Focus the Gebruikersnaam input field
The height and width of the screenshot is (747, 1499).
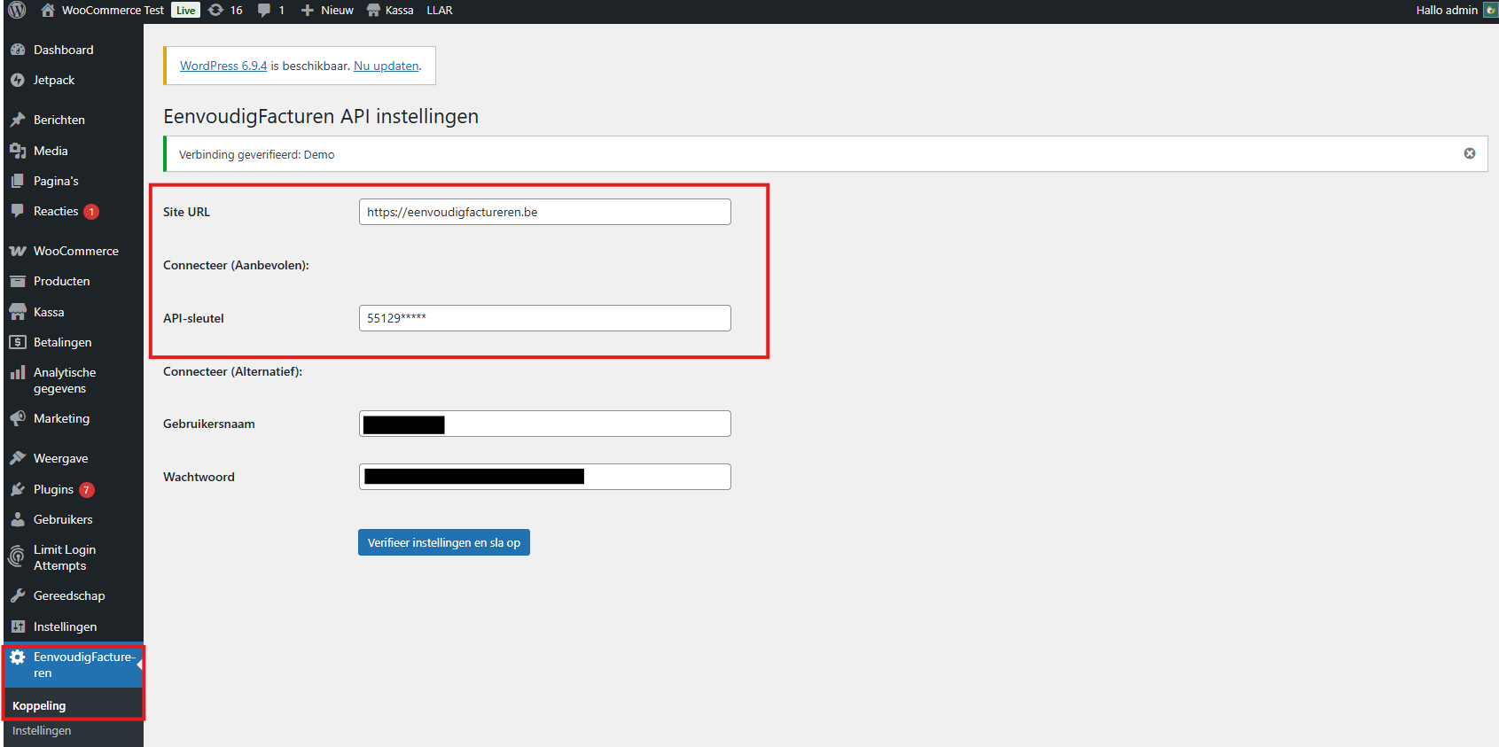click(545, 424)
